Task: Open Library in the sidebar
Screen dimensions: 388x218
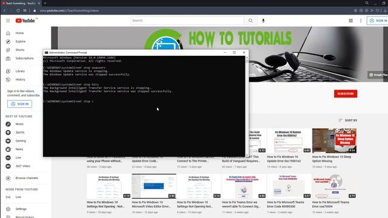Action: [20, 71]
